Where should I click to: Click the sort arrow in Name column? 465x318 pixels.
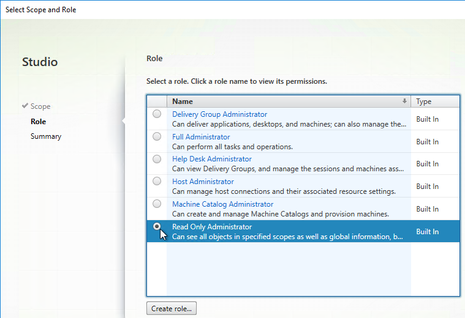tap(404, 102)
